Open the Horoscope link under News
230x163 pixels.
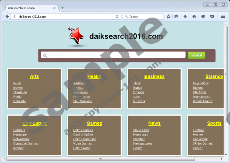(141, 134)
